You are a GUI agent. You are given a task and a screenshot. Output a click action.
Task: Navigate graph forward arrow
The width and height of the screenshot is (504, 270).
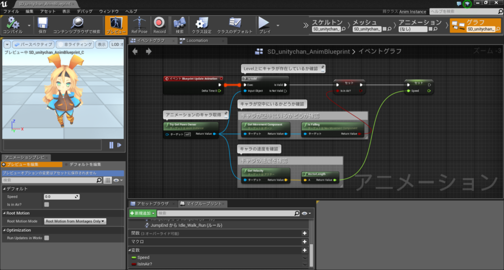click(149, 51)
